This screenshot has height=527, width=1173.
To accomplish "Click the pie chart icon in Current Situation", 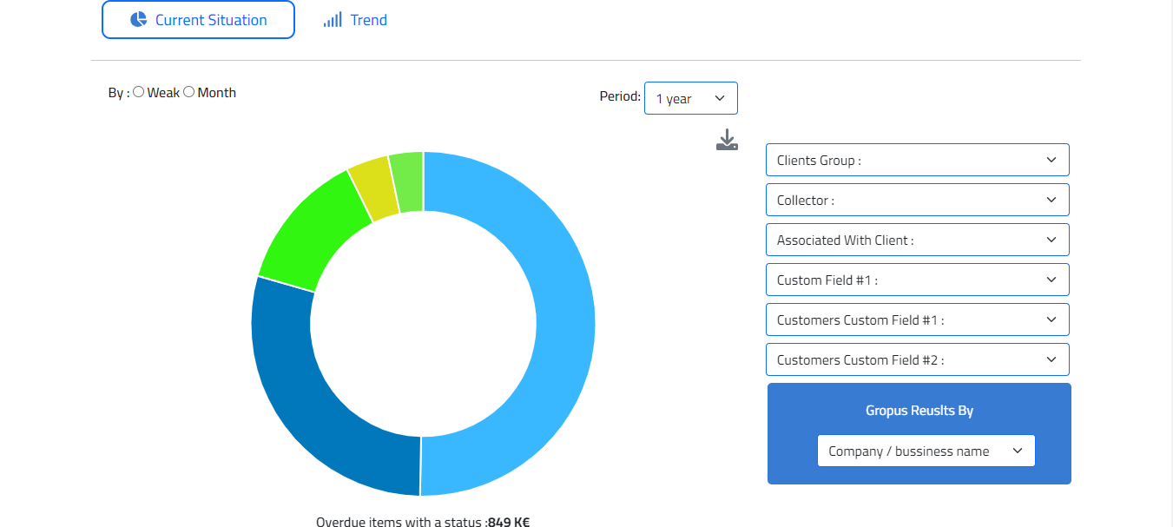I will tap(138, 20).
